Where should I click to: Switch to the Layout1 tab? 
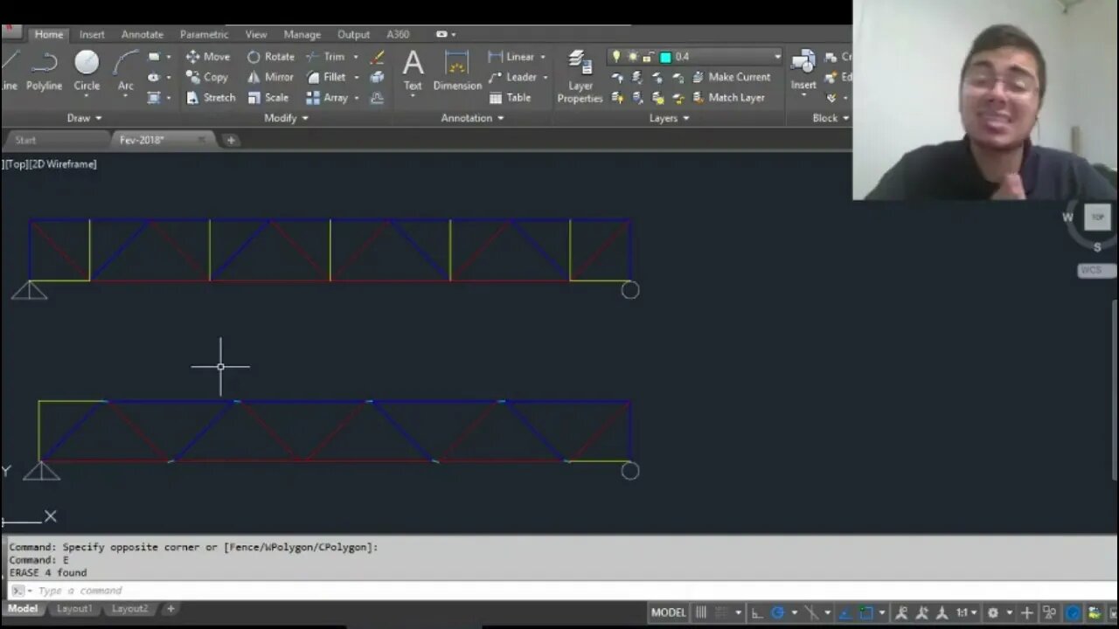click(x=74, y=609)
